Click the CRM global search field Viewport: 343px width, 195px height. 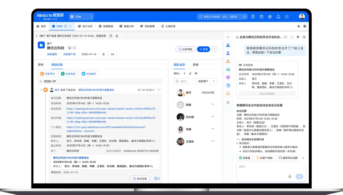pyautogui.click(x=222, y=17)
